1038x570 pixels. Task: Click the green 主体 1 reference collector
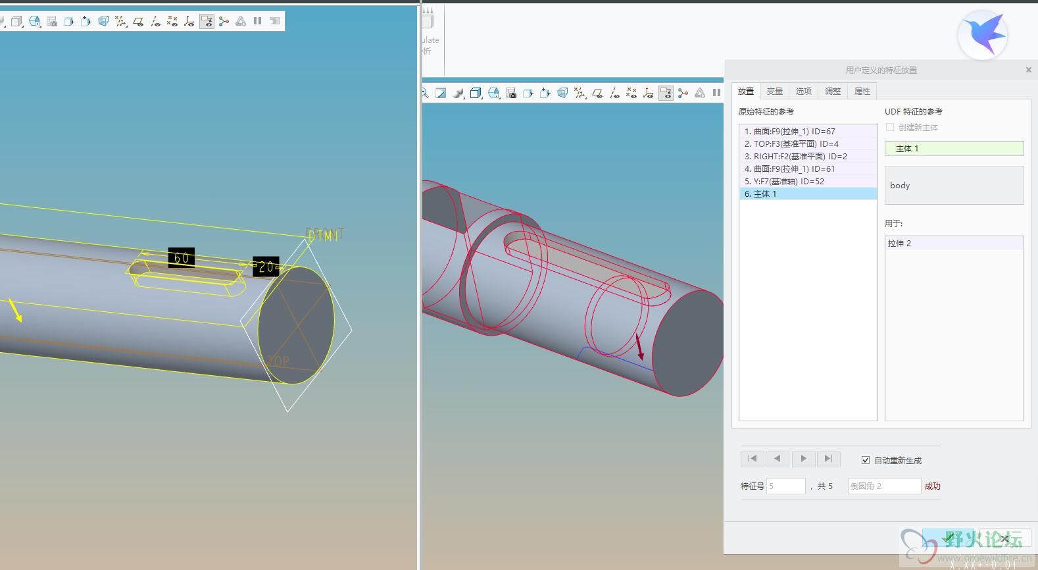[x=954, y=149]
